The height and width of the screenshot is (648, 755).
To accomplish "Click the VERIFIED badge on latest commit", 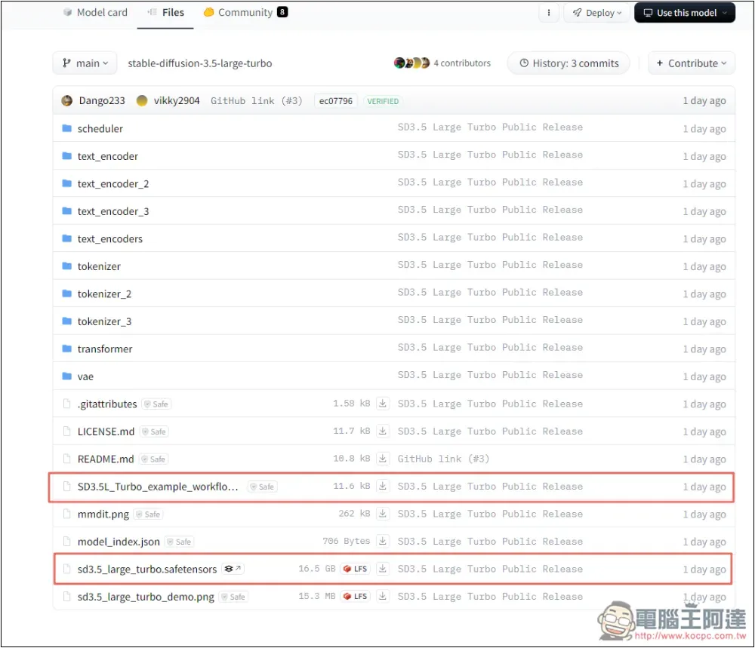I will click(383, 101).
